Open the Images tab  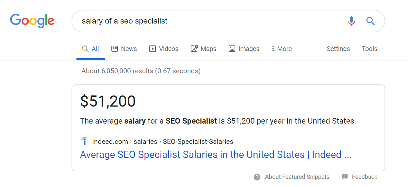[x=244, y=49]
